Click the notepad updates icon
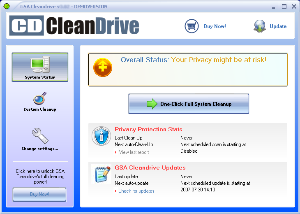The image size is (300, 214). pos(101,174)
